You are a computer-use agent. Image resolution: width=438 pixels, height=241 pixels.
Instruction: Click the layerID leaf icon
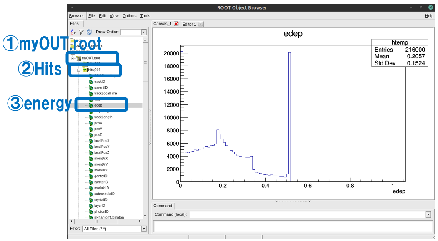click(x=91, y=206)
